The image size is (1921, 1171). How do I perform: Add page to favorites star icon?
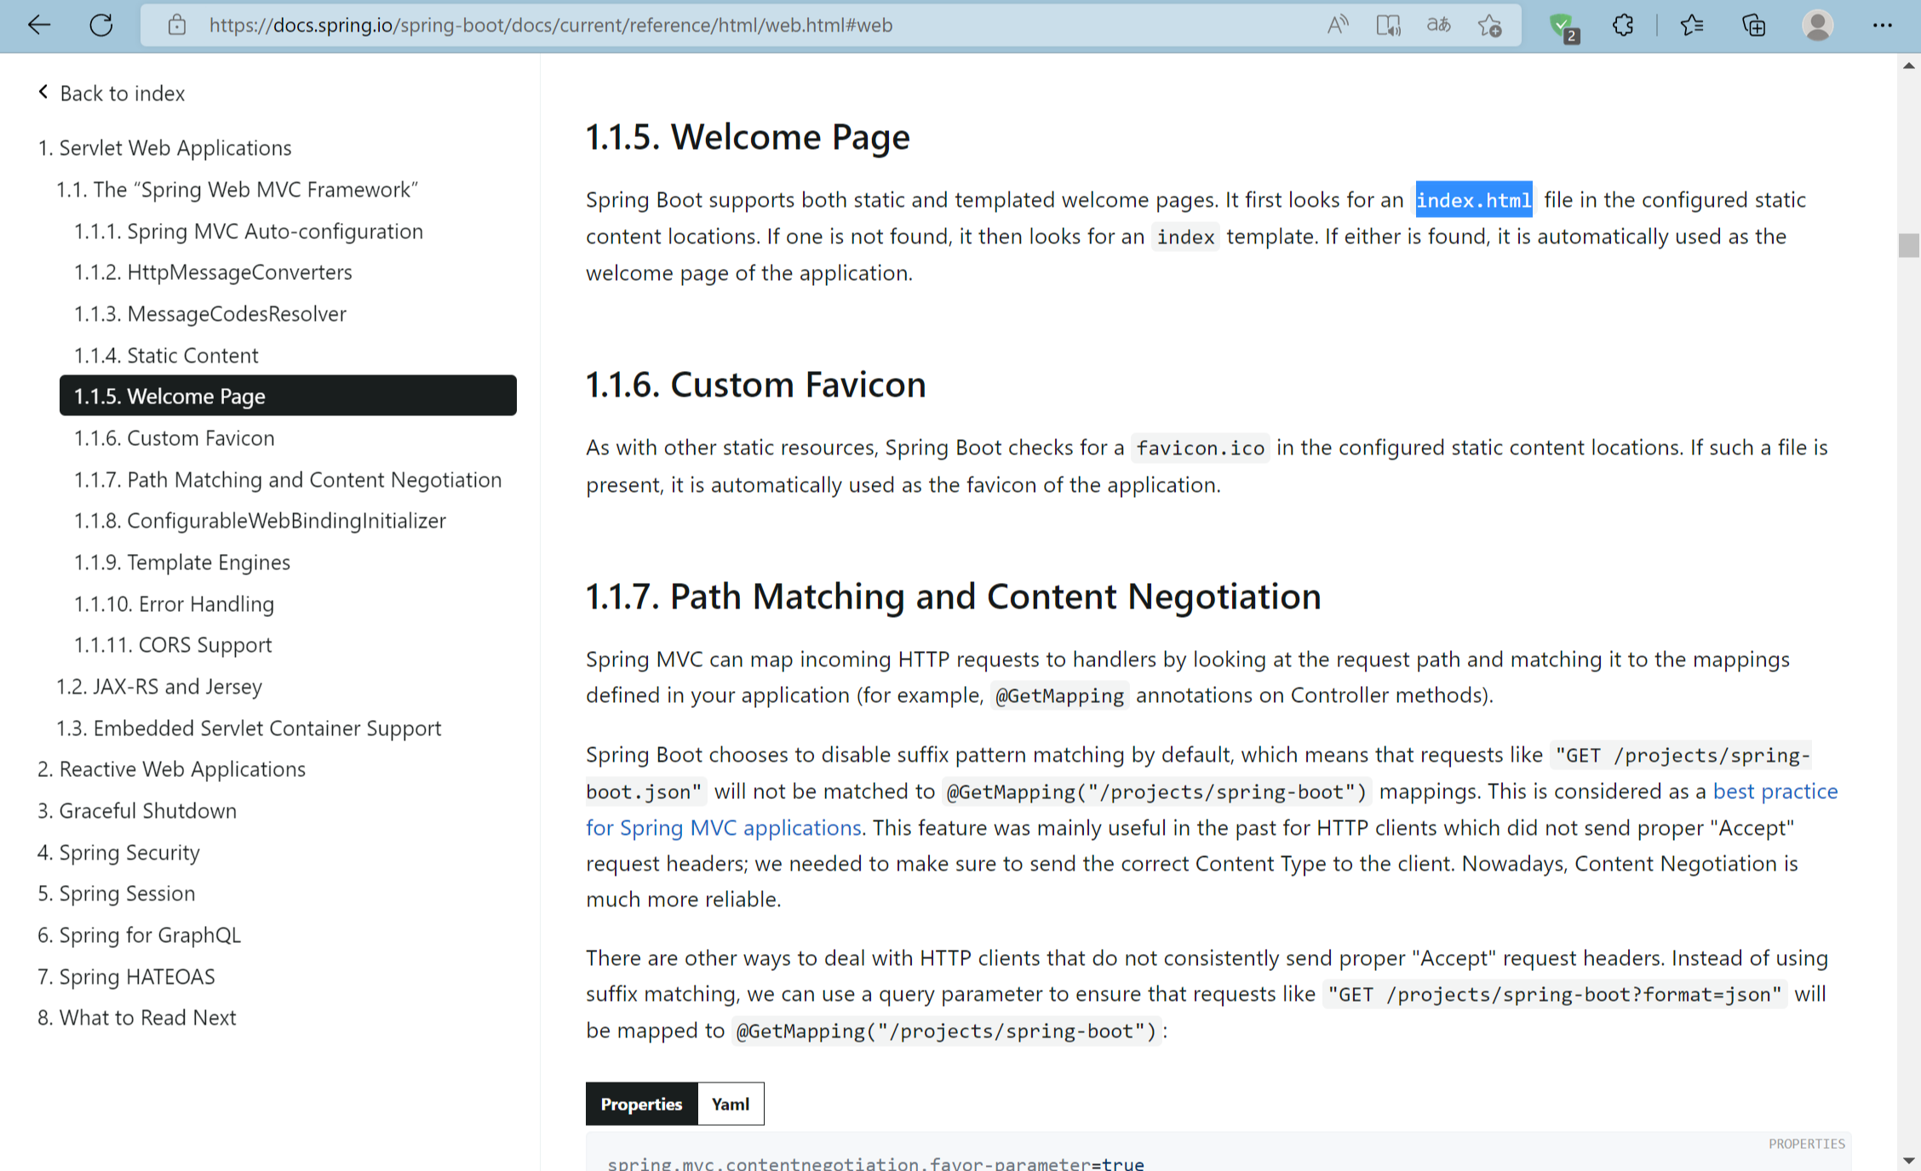point(1490,25)
